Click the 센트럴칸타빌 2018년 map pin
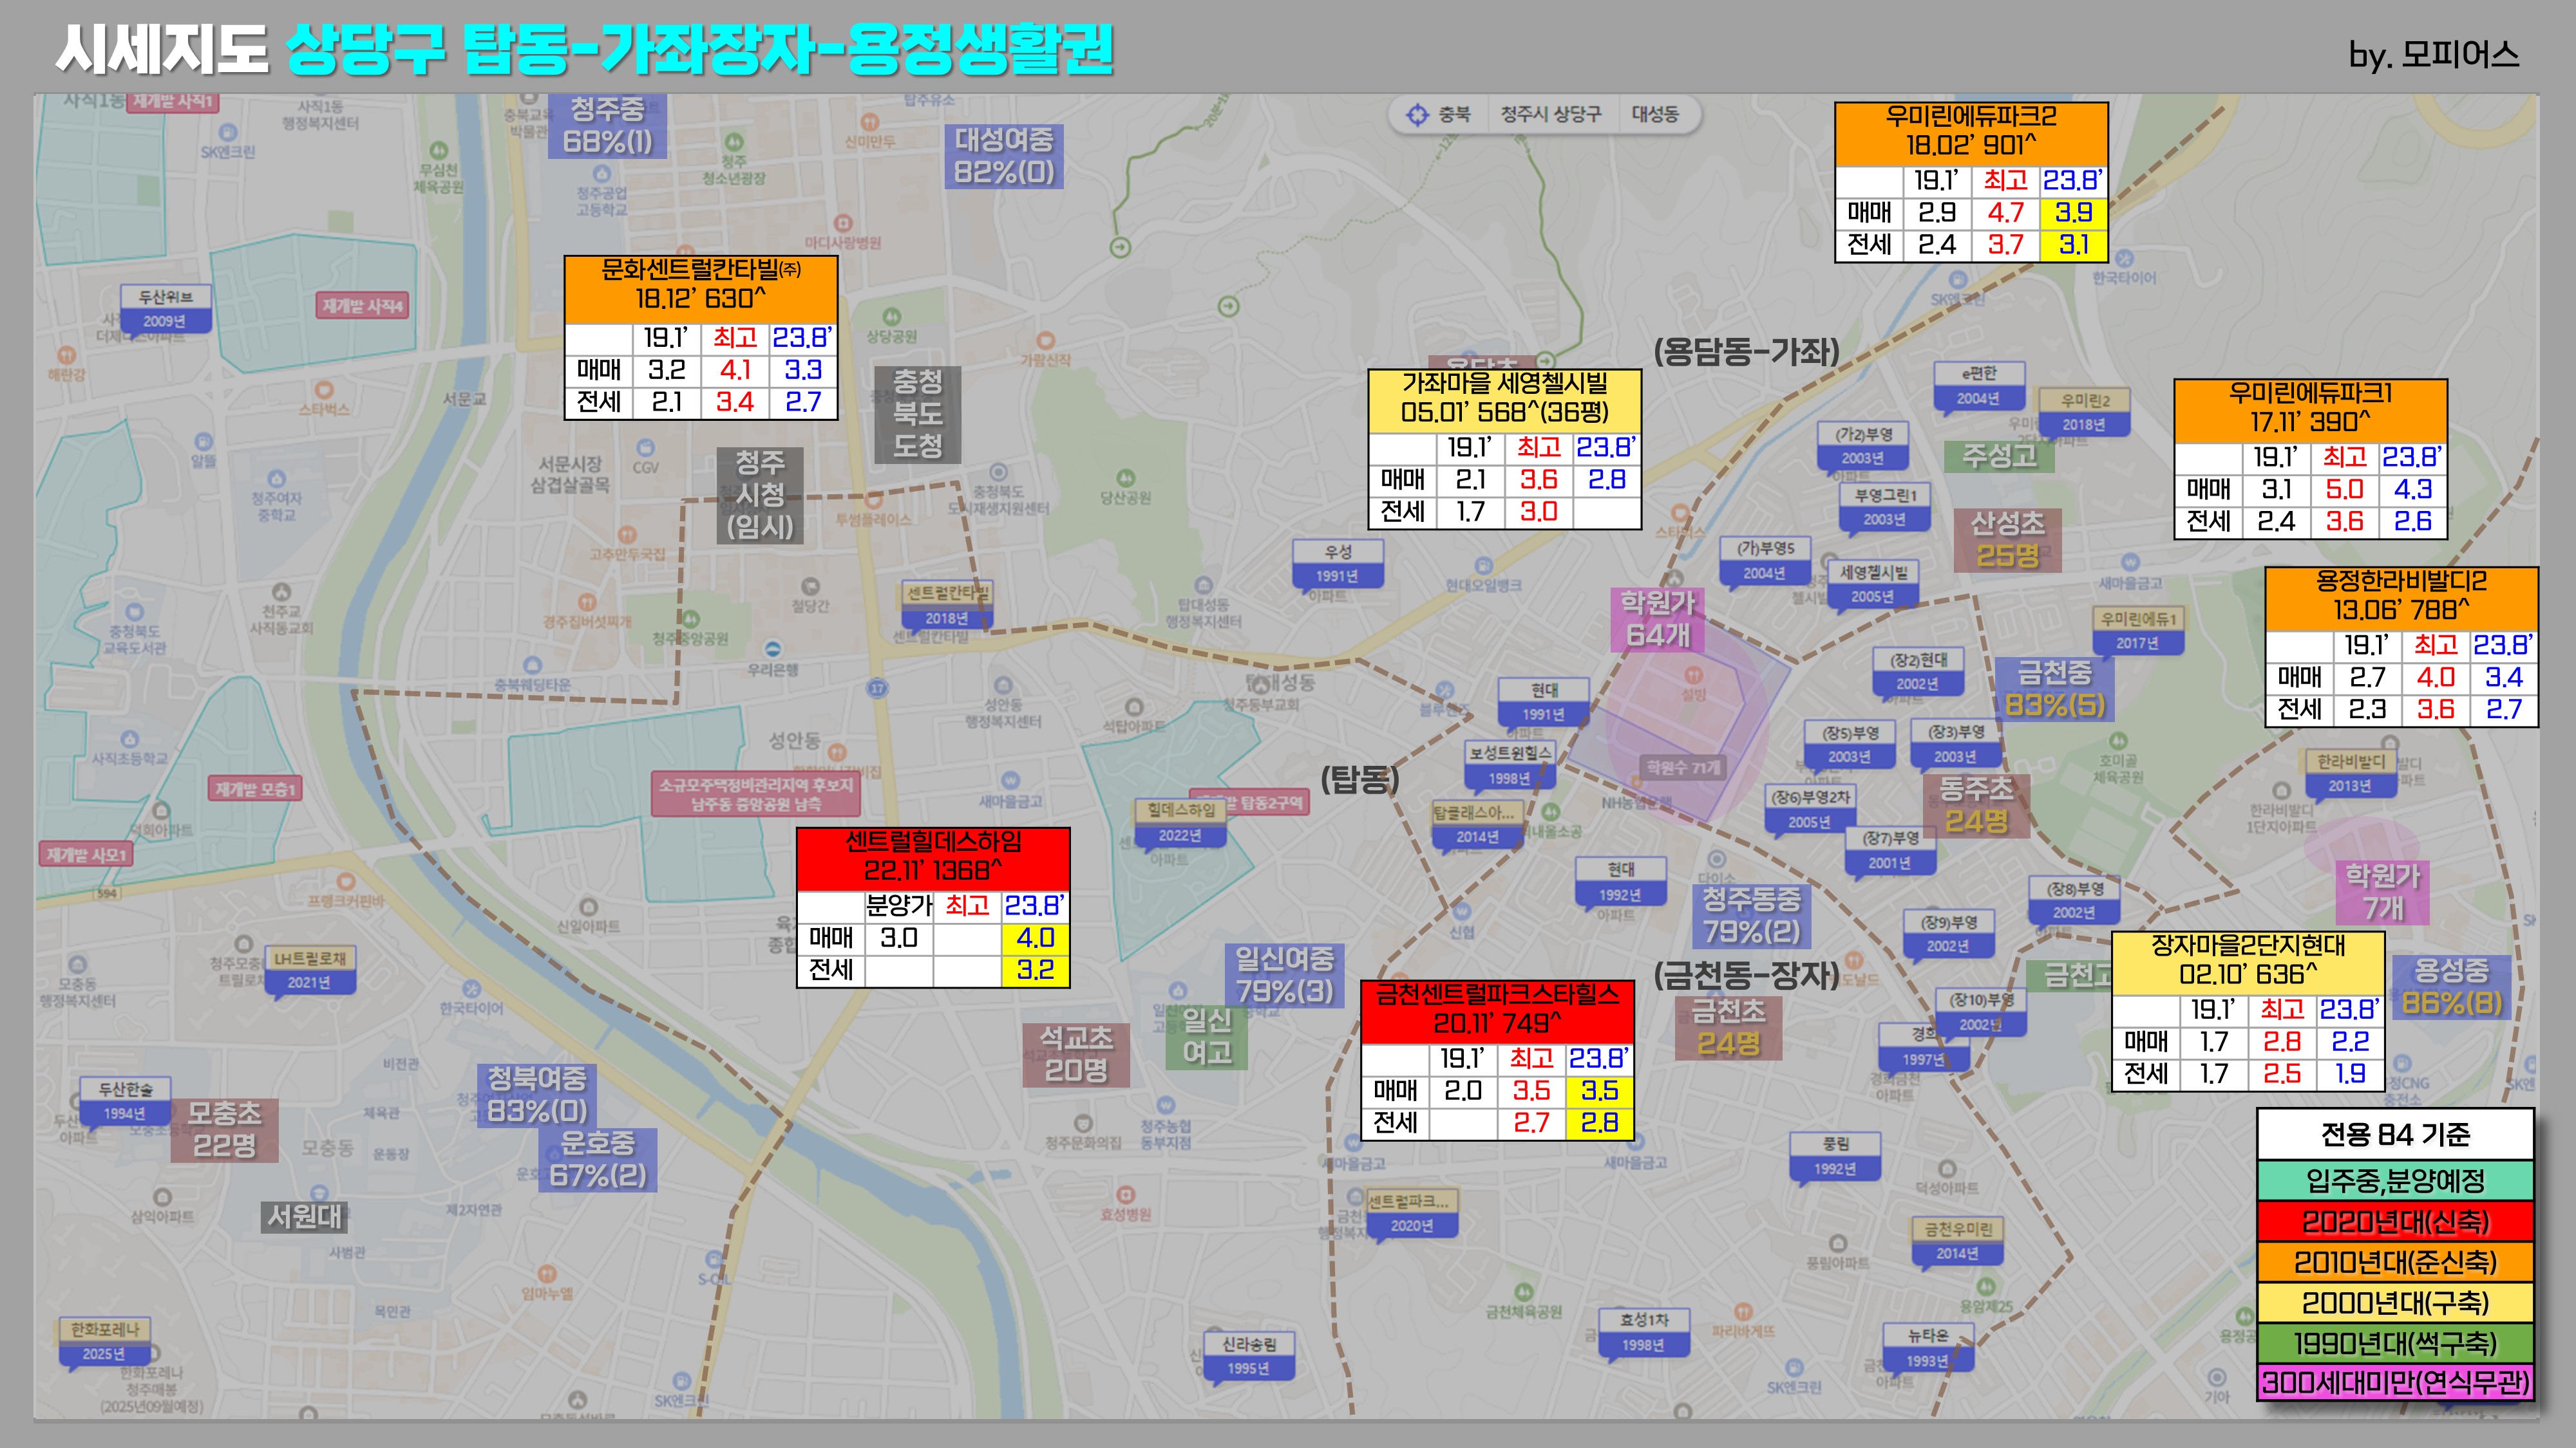2576x1448 pixels. click(946, 606)
